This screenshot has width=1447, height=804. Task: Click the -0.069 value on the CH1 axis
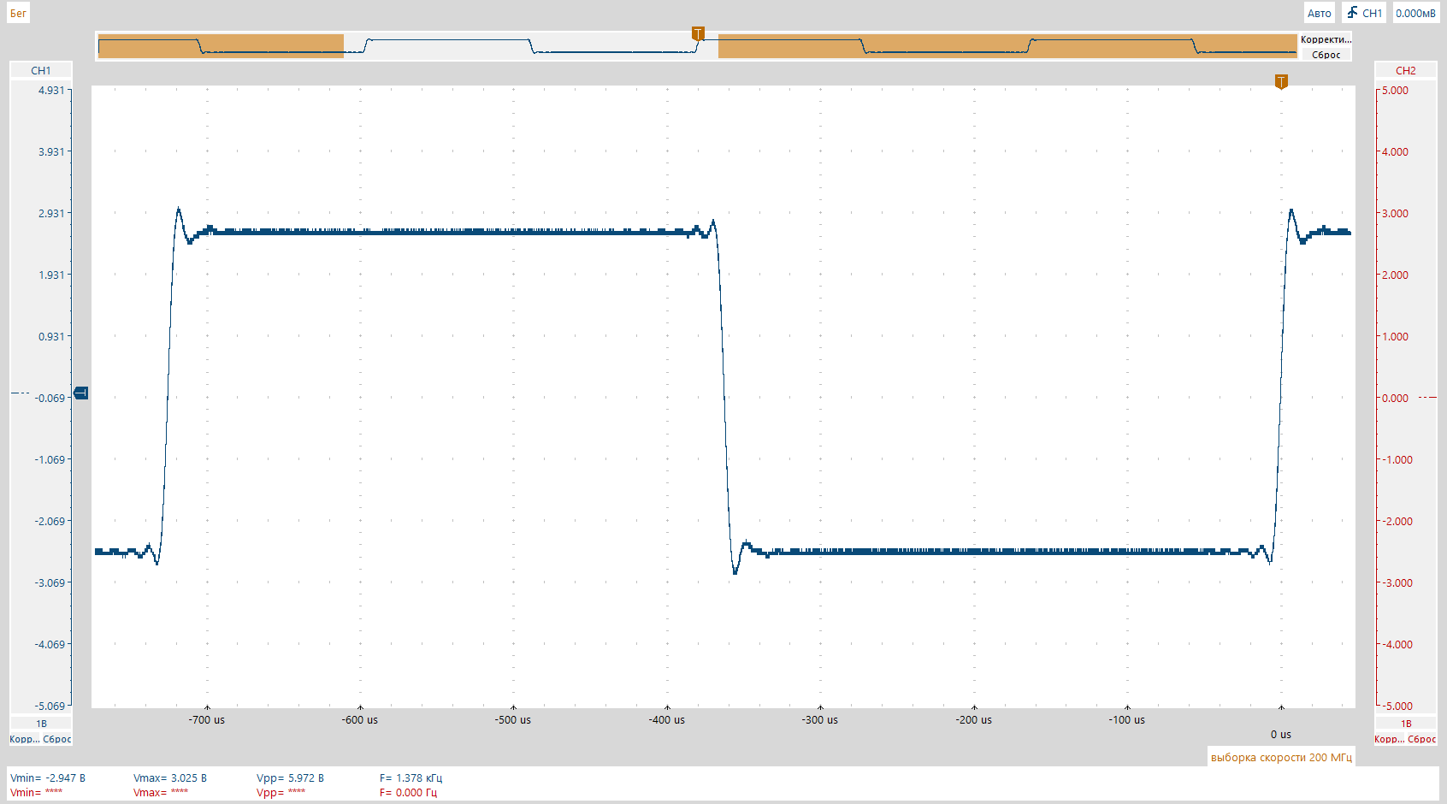(50, 398)
